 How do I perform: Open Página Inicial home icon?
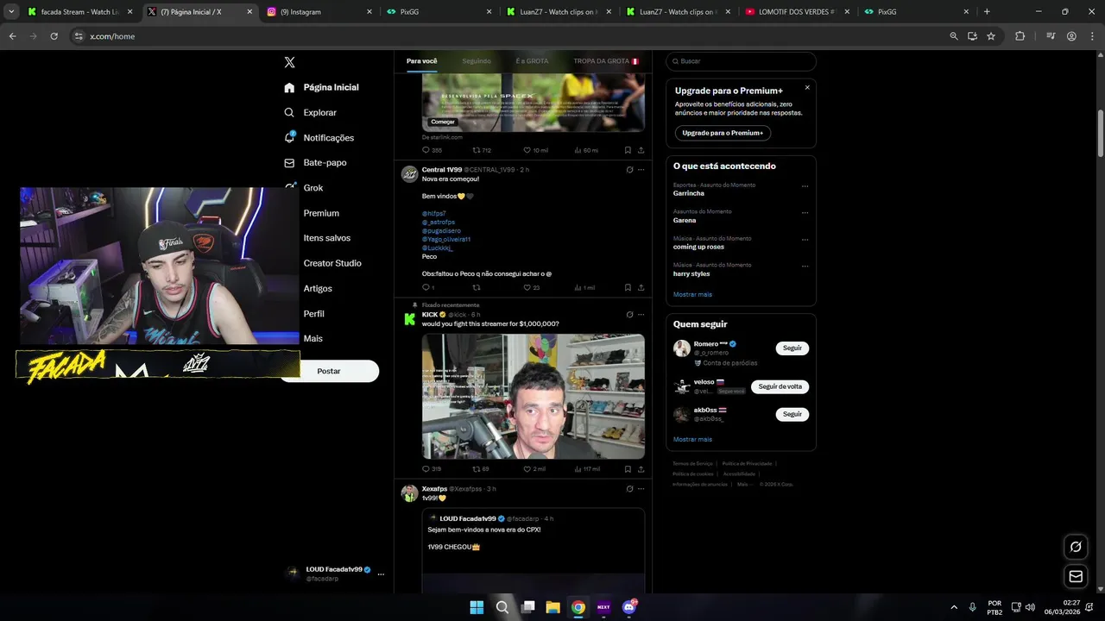(289, 87)
